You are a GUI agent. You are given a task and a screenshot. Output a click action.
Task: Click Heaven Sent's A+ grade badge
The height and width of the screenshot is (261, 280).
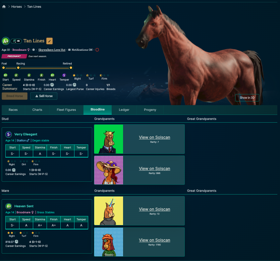point(9,206)
